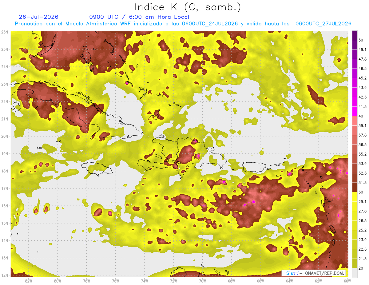Click the '20N' latitude label
Screen dimensions: 369x285
coord(5,136)
